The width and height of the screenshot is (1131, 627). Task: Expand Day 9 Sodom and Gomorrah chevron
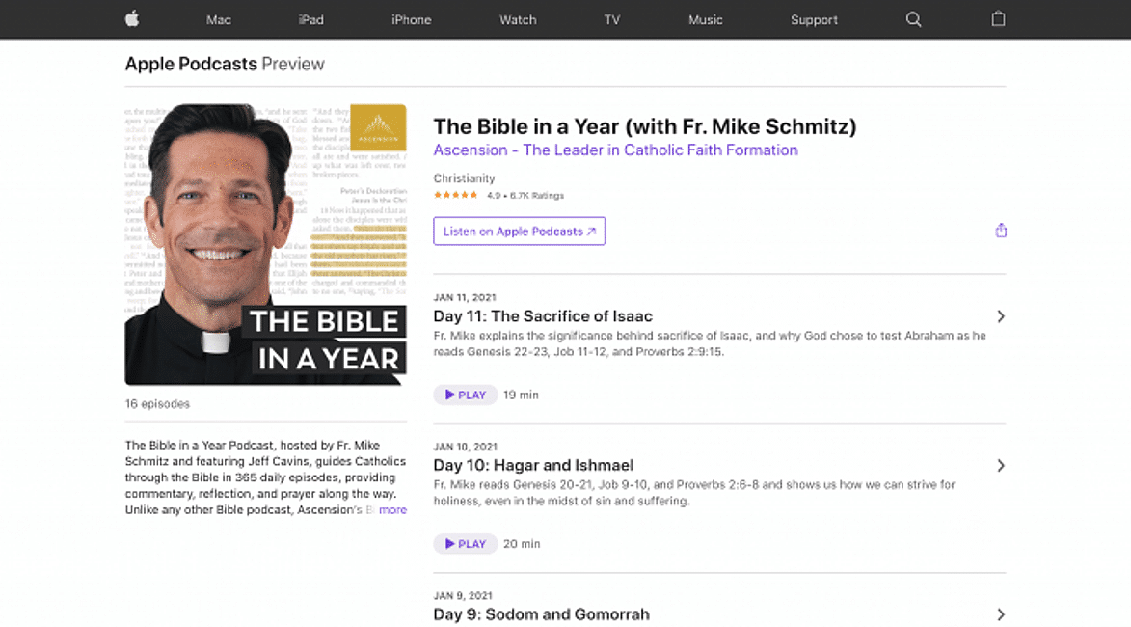(1001, 614)
